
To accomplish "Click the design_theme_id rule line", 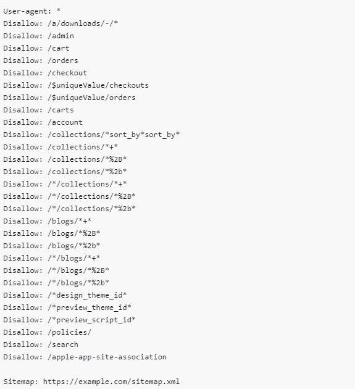I will click(65, 296).
